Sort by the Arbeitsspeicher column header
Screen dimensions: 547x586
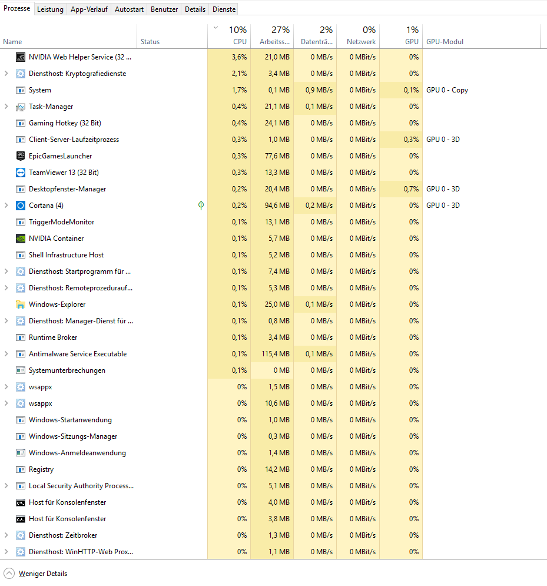pos(272,36)
